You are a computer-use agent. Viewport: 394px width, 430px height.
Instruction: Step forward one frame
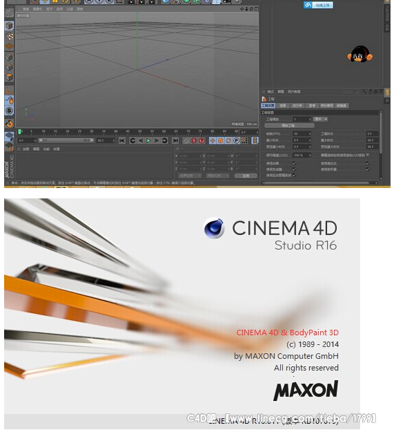point(157,140)
